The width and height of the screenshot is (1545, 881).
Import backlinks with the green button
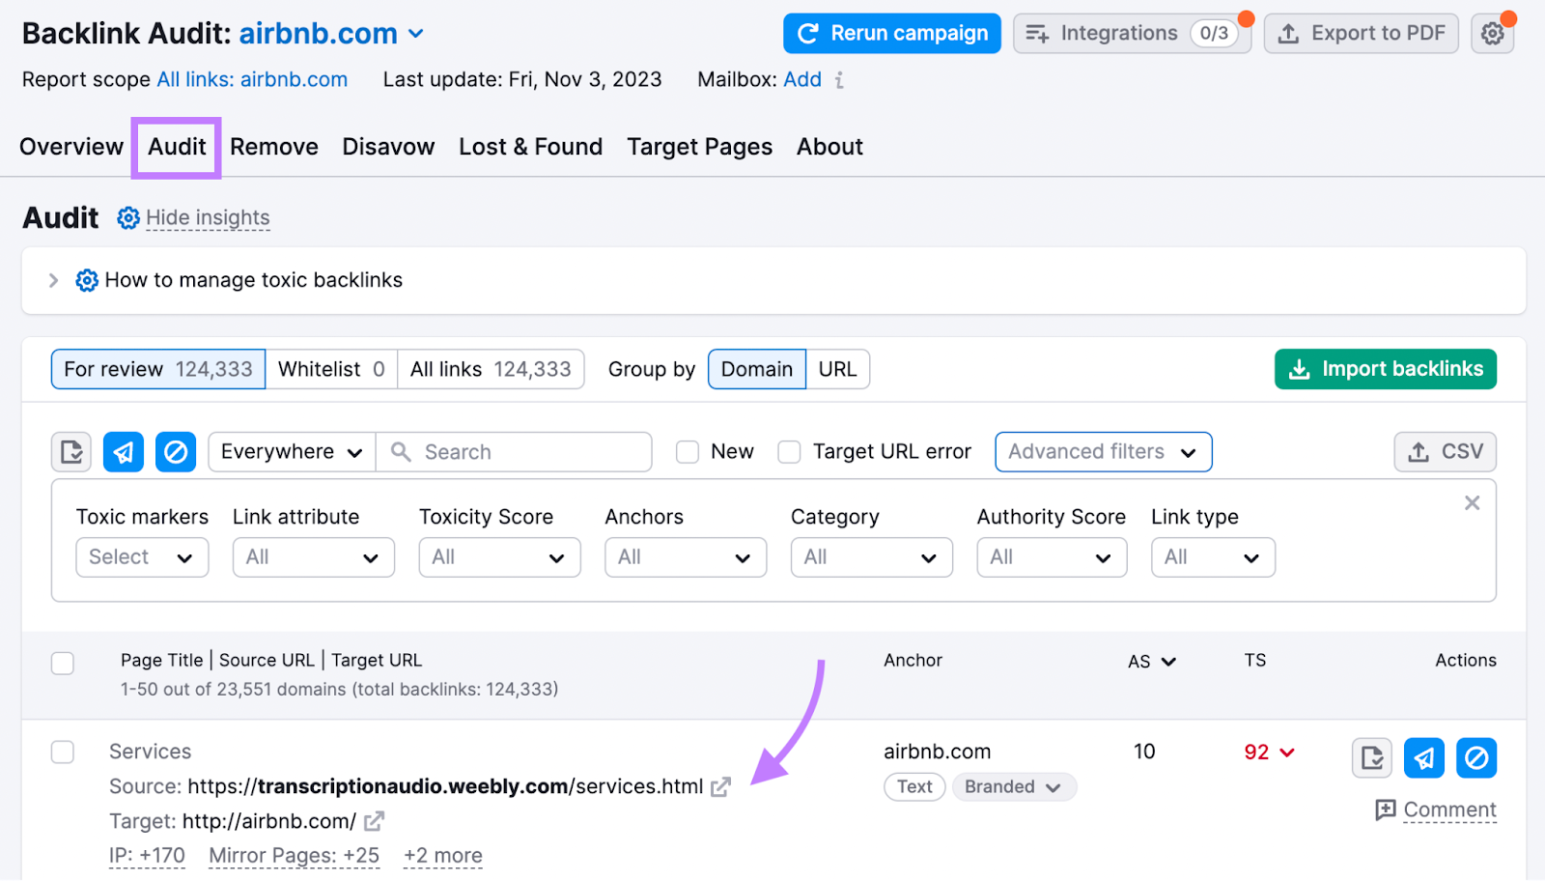tap(1384, 368)
